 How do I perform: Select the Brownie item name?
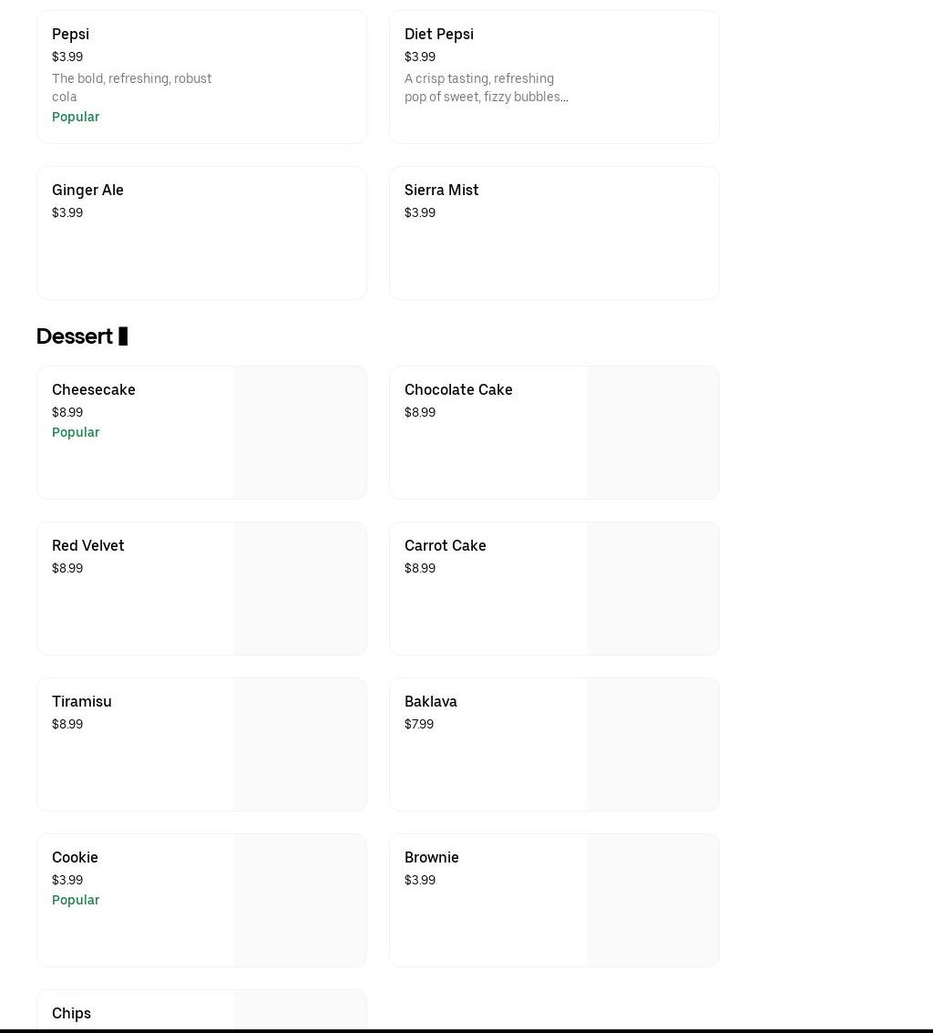[432, 858]
